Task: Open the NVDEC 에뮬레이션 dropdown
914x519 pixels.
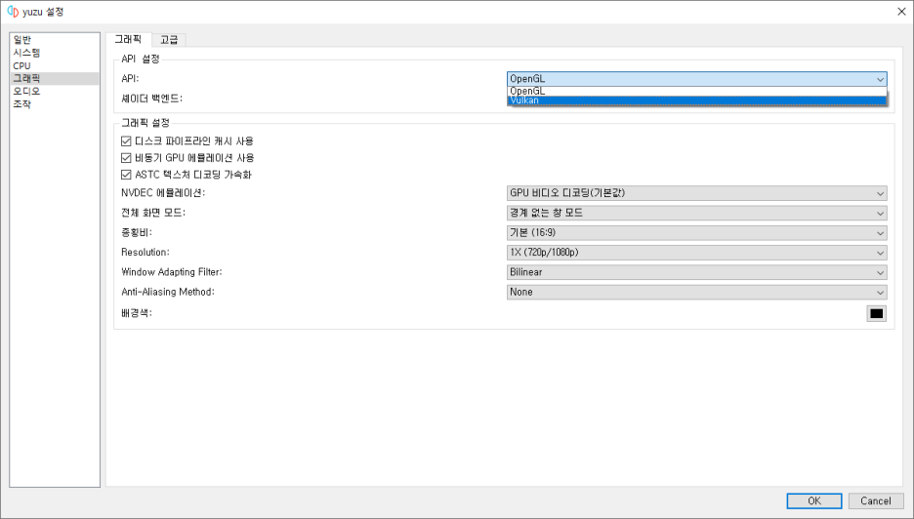Action: pos(696,193)
